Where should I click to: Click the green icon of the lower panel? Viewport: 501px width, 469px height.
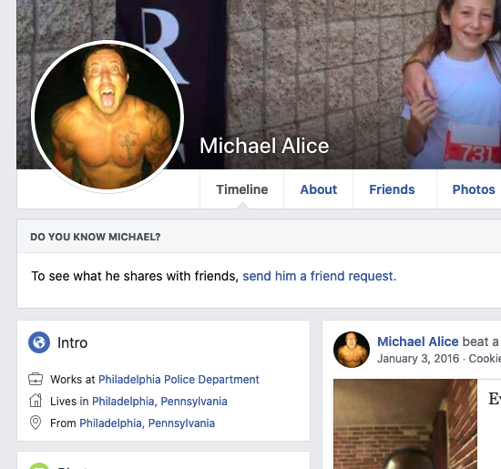click(x=39, y=465)
